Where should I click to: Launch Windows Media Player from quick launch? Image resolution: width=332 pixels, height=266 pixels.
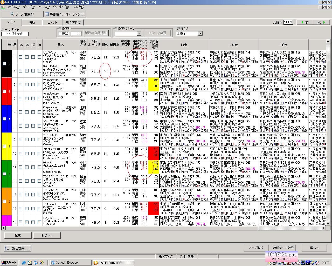click(x=41, y=263)
